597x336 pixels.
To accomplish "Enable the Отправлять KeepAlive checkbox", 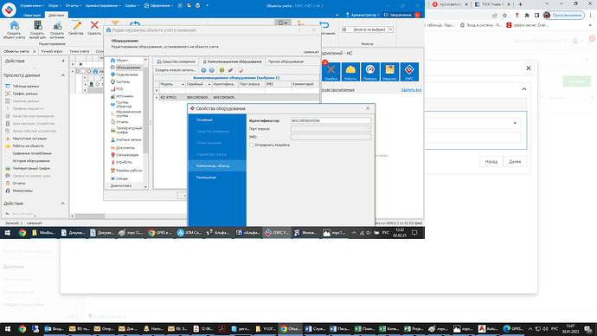I will 252,145.
